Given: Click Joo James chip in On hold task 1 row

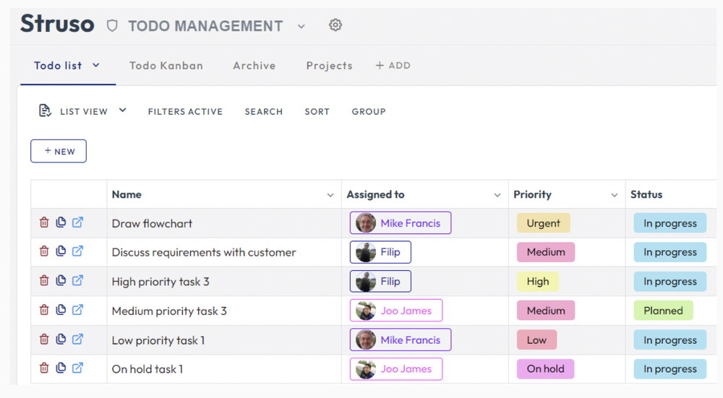Looking at the screenshot, I should (x=396, y=369).
